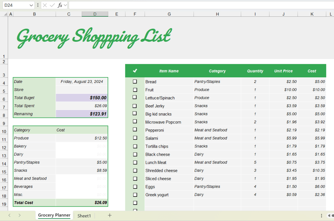Click the Name Box showing D24
The width and height of the screenshot is (334, 221).
(x=16, y=5)
